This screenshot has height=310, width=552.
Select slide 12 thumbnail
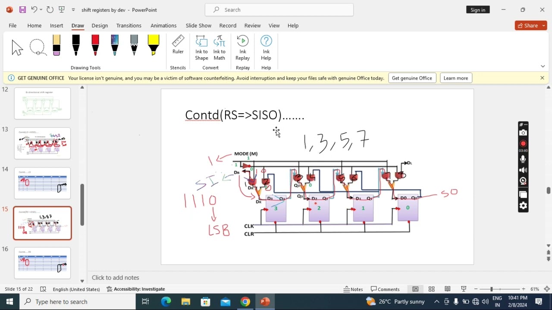[42, 103]
